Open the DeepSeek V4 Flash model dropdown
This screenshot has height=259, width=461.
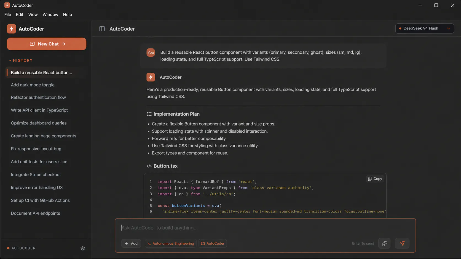tap(425, 28)
